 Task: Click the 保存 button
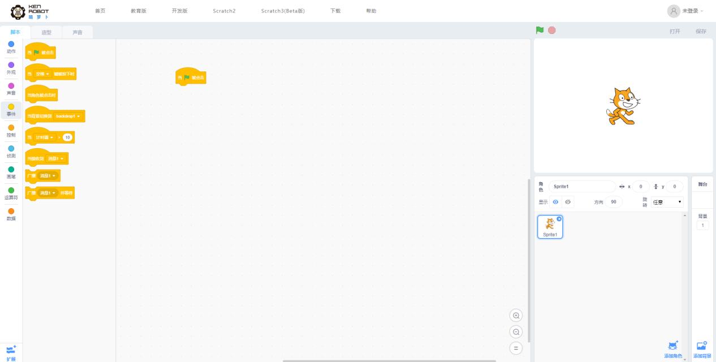tap(701, 31)
